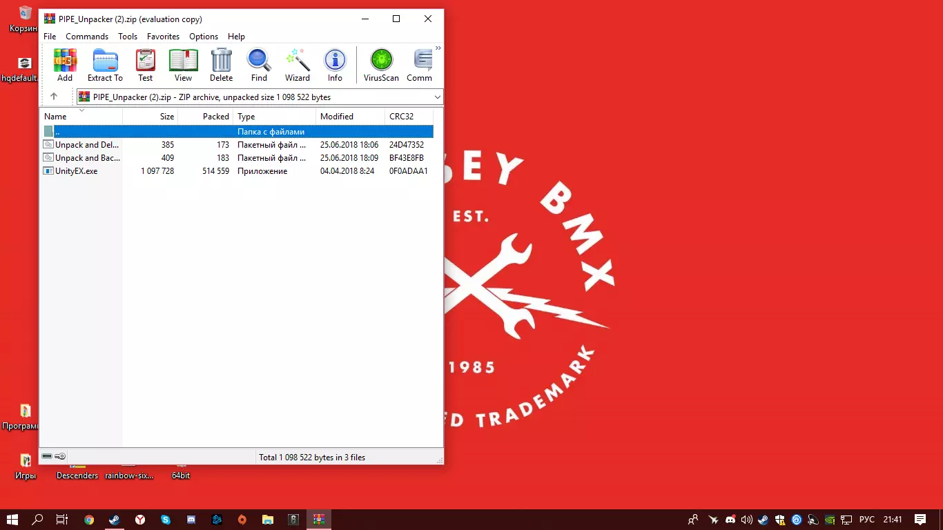
Task: Click the key password icon in status bar
Action: (x=61, y=456)
